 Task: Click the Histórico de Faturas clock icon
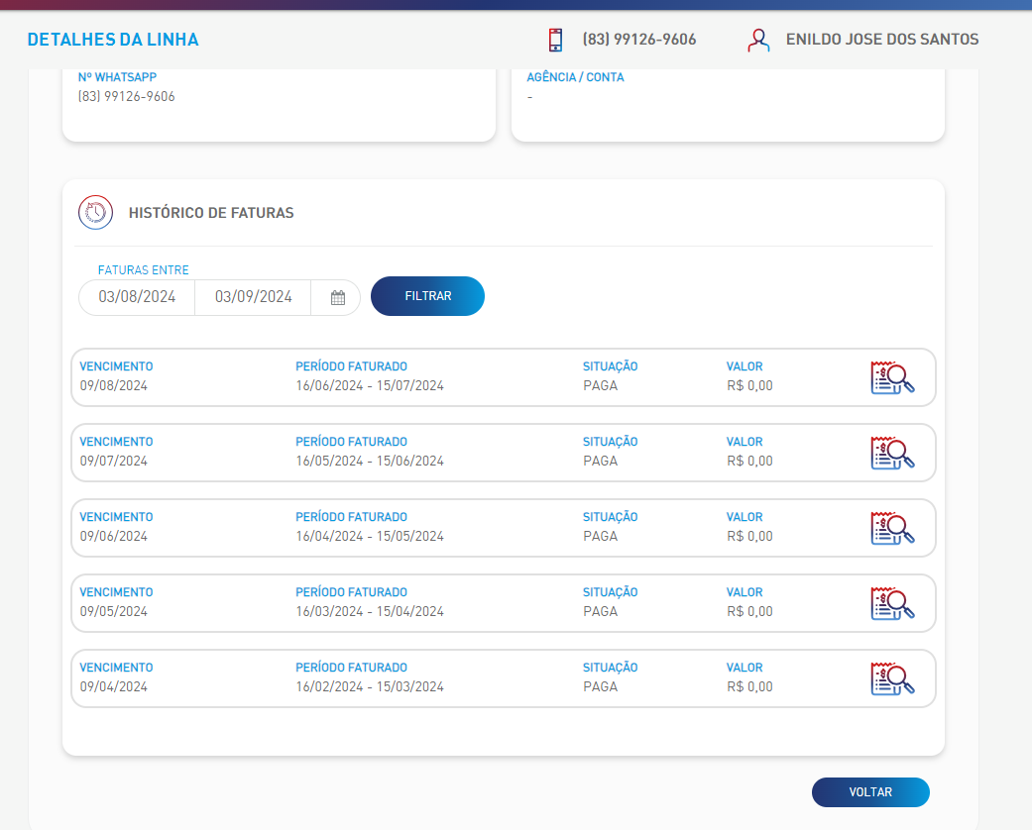95,212
